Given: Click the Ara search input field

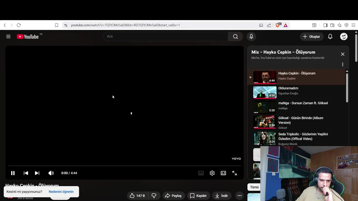Looking at the screenshot, I should click(x=166, y=37).
